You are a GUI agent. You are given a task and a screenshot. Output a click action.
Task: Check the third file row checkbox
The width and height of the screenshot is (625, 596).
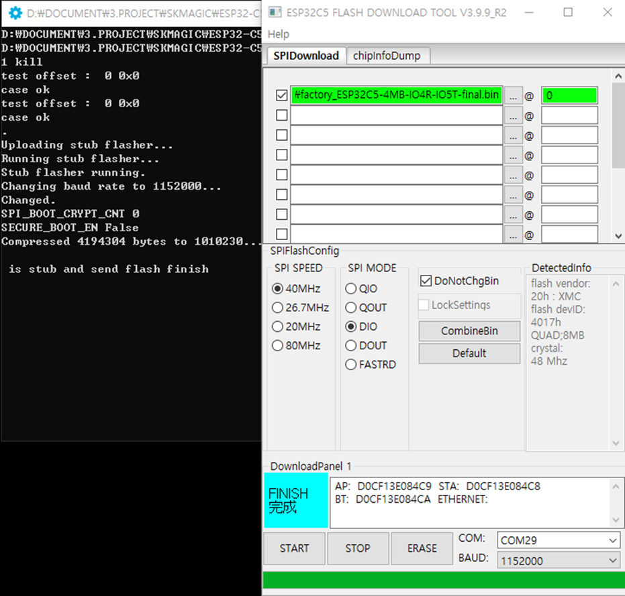[282, 135]
